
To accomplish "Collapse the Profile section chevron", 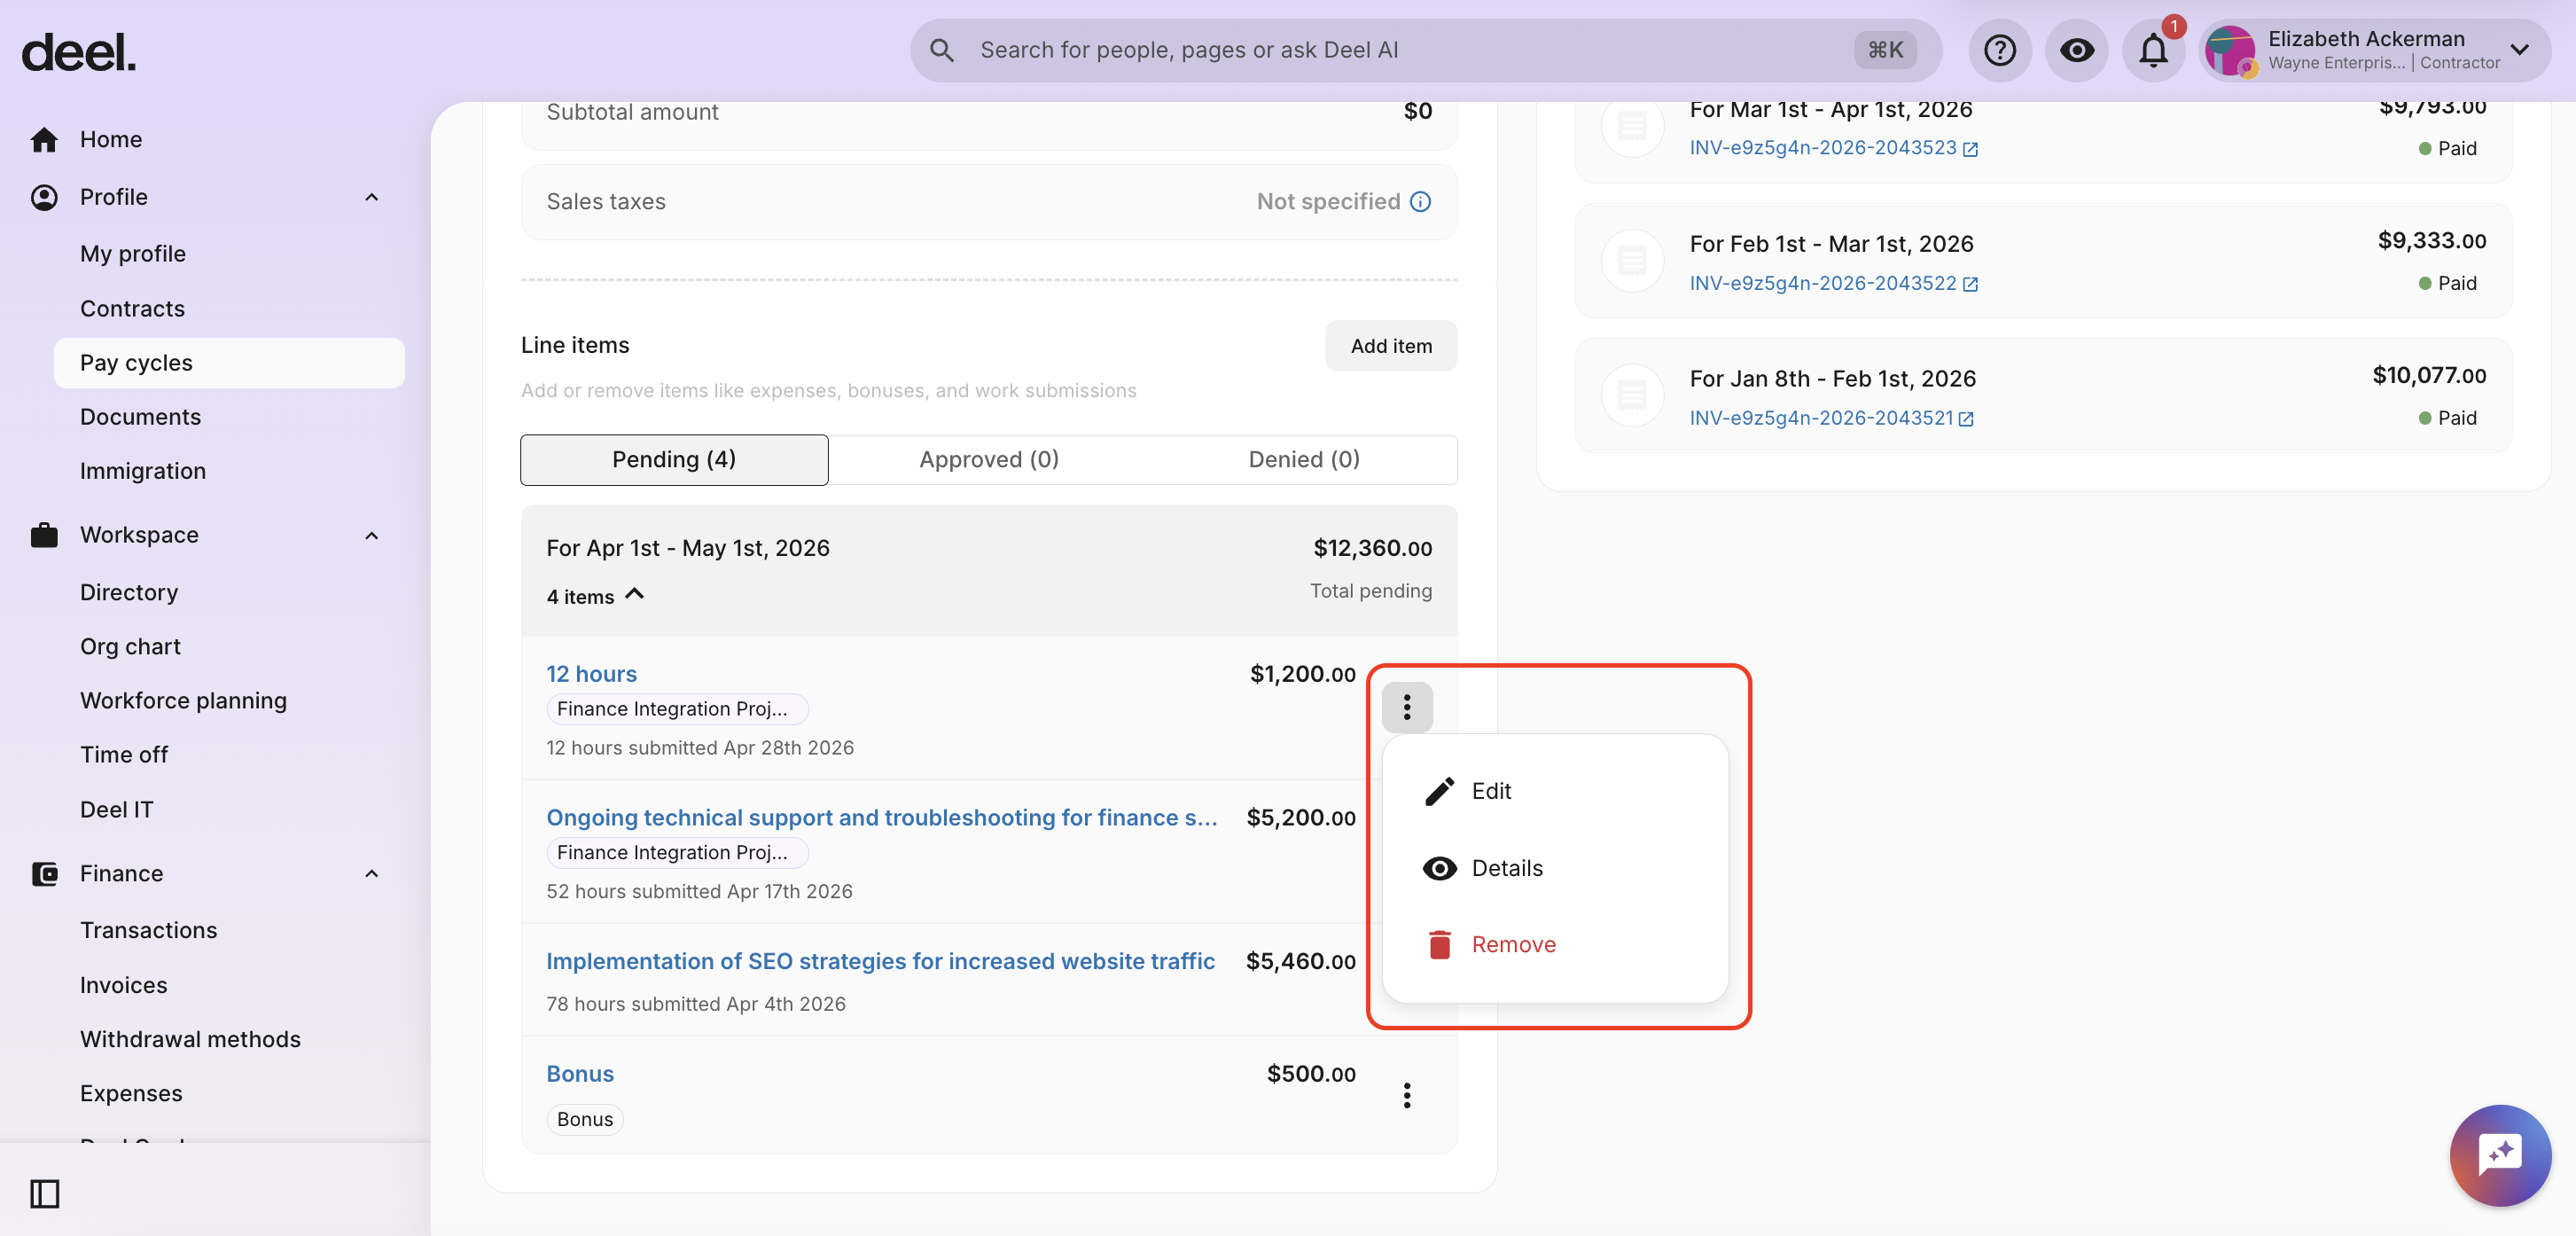I will click(372, 197).
